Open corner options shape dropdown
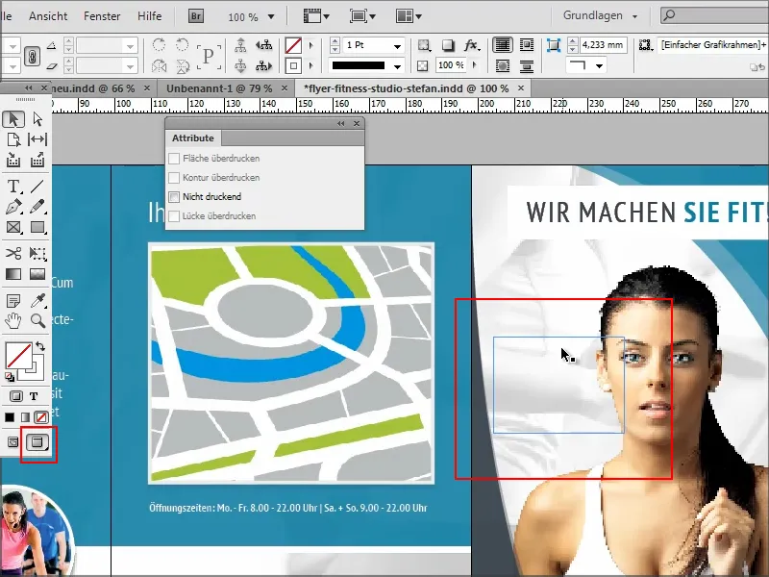The height and width of the screenshot is (577, 769). (599, 65)
